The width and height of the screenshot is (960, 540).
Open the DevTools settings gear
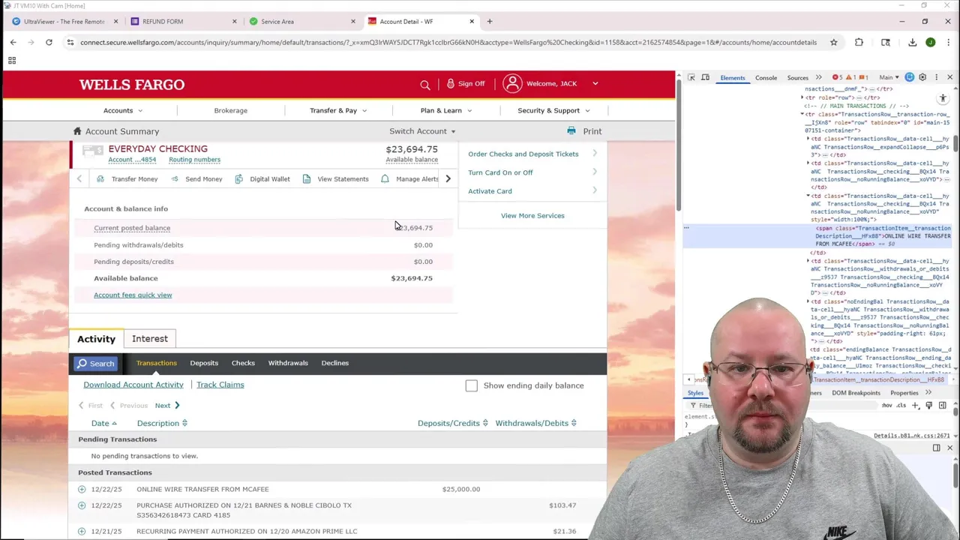pyautogui.click(x=922, y=77)
